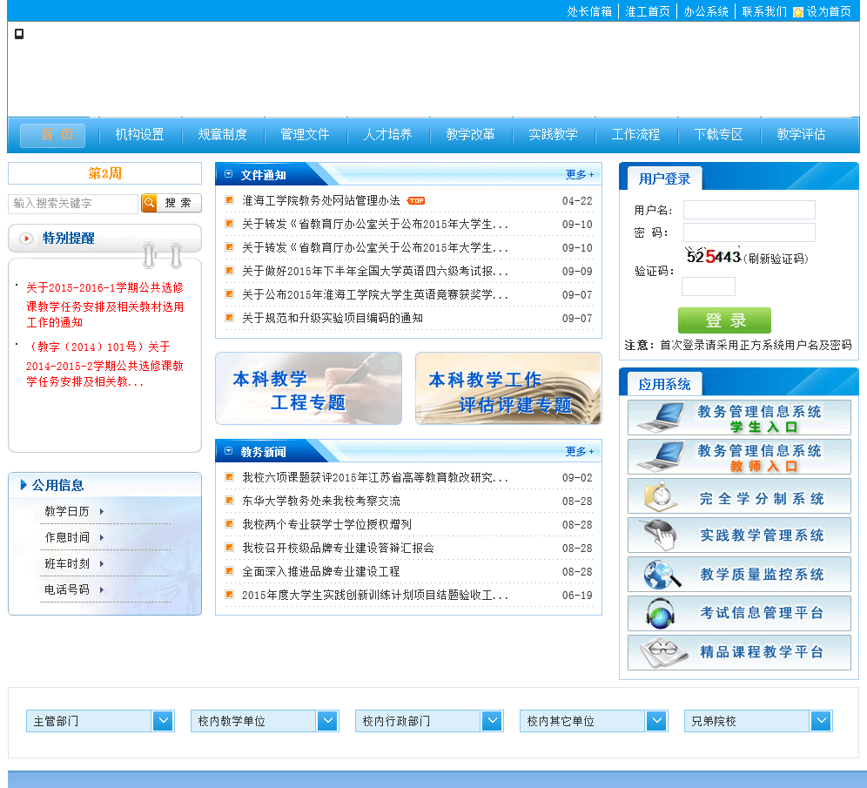Open the 校内其它单位 dropdown arrow
The width and height of the screenshot is (867, 788).
click(657, 721)
